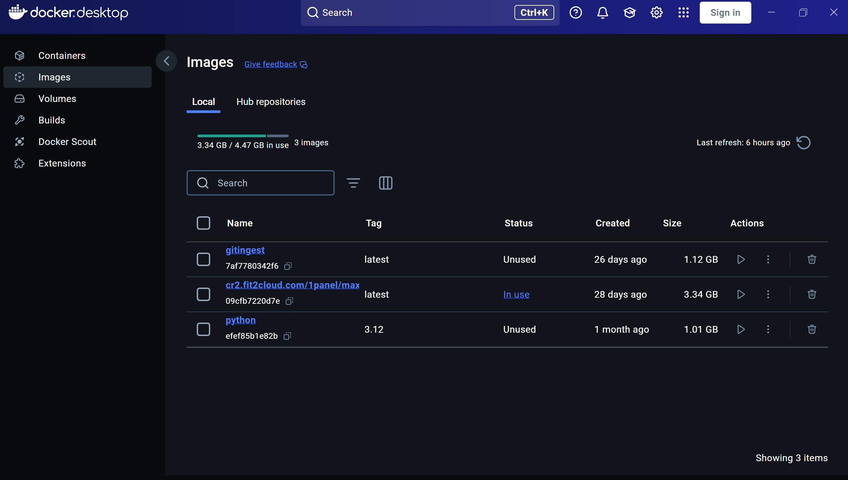
Task: Open the apps grid menu
Action: pyautogui.click(x=683, y=13)
